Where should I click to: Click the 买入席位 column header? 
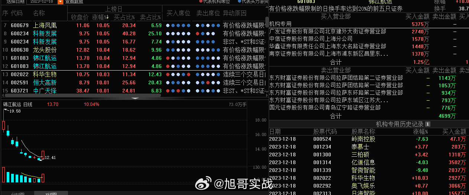(x=178, y=13)
